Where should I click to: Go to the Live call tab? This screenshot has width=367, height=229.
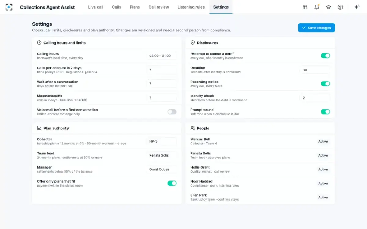click(x=96, y=7)
